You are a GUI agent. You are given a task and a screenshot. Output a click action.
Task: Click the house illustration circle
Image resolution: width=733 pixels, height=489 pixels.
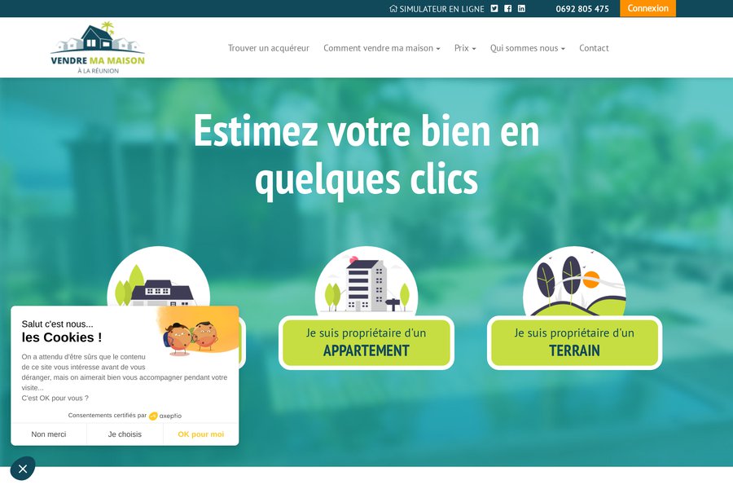click(159, 276)
